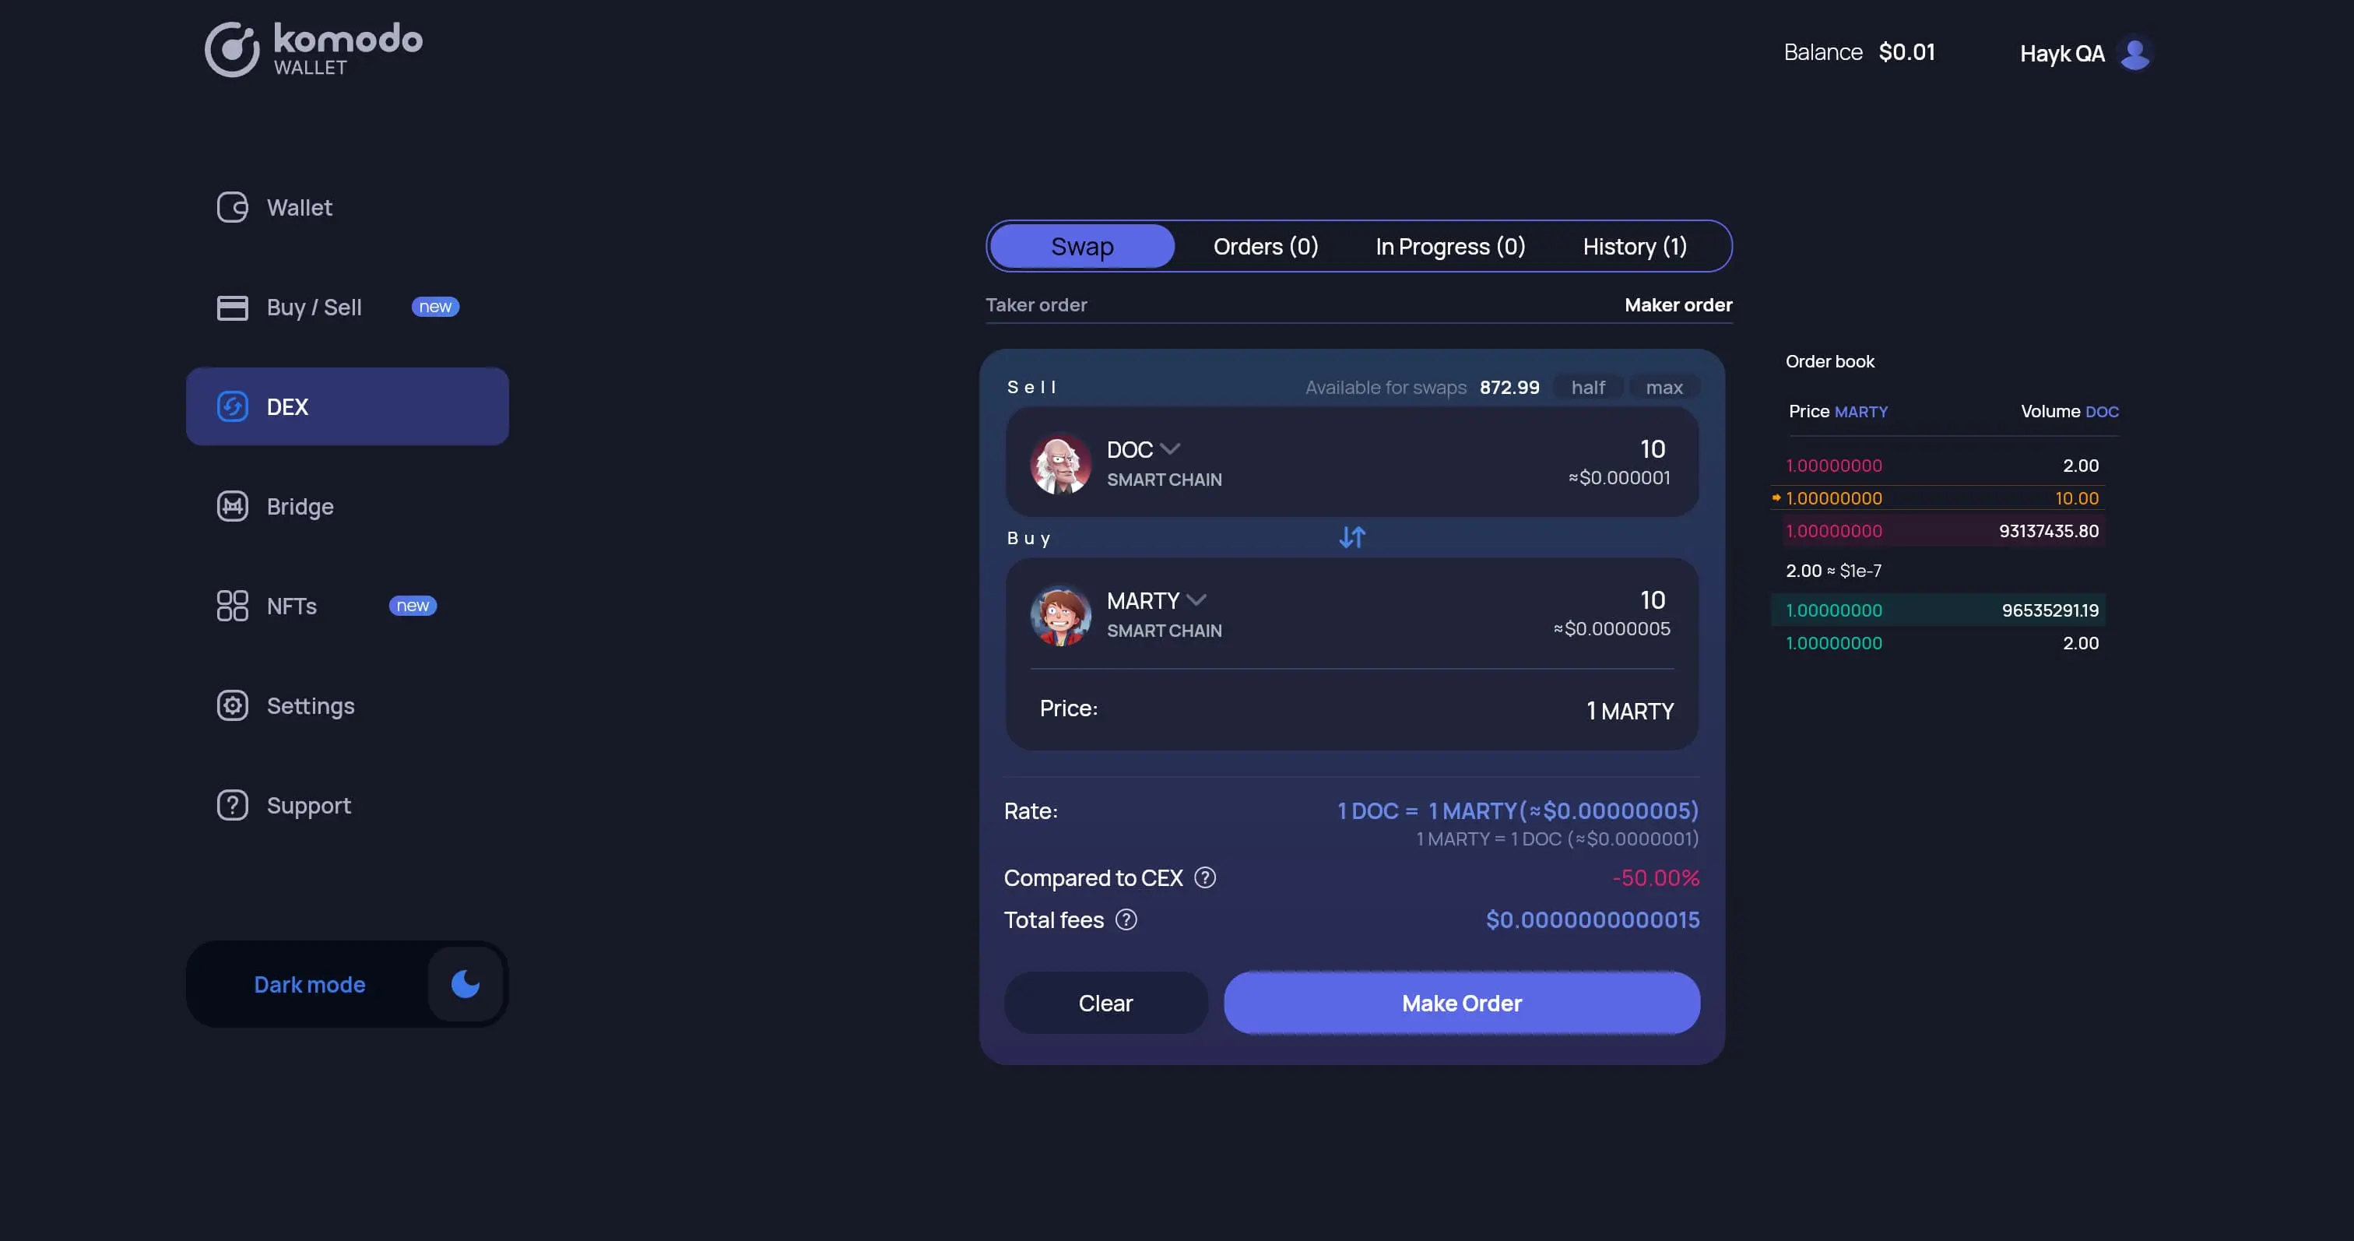This screenshot has width=2354, height=1241.
Task: Toggle Dark mode switch
Action: [x=464, y=983]
